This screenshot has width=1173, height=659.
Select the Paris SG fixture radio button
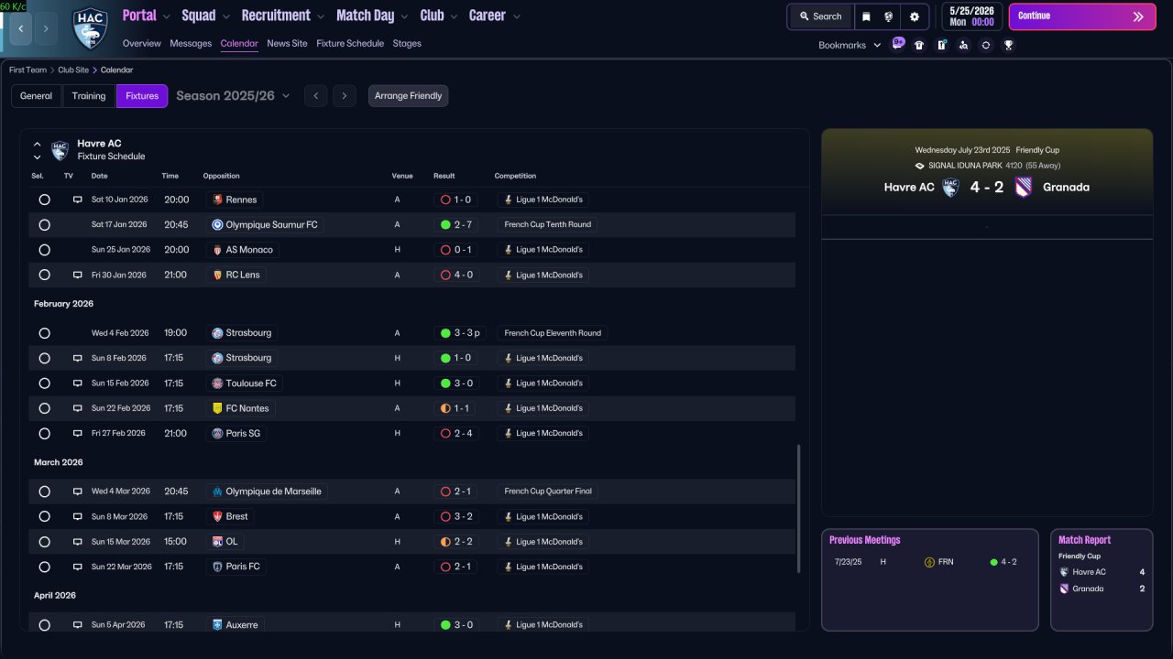[x=44, y=433]
